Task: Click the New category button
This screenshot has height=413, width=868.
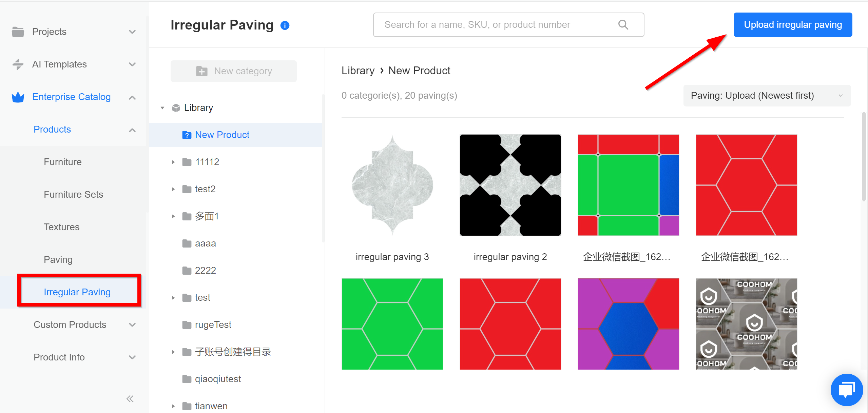Action: (x=234, y=71)
